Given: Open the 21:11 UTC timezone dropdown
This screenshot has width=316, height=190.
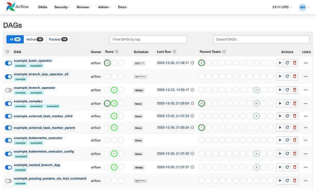Looking at the screenshot, I should (282, 7).
